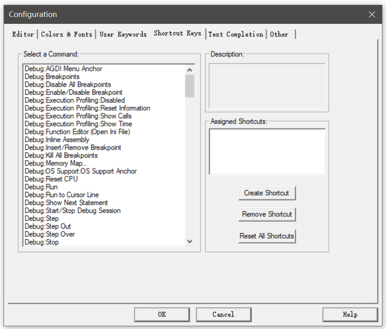Click the command list scroll down arrow

click(189, 241)
